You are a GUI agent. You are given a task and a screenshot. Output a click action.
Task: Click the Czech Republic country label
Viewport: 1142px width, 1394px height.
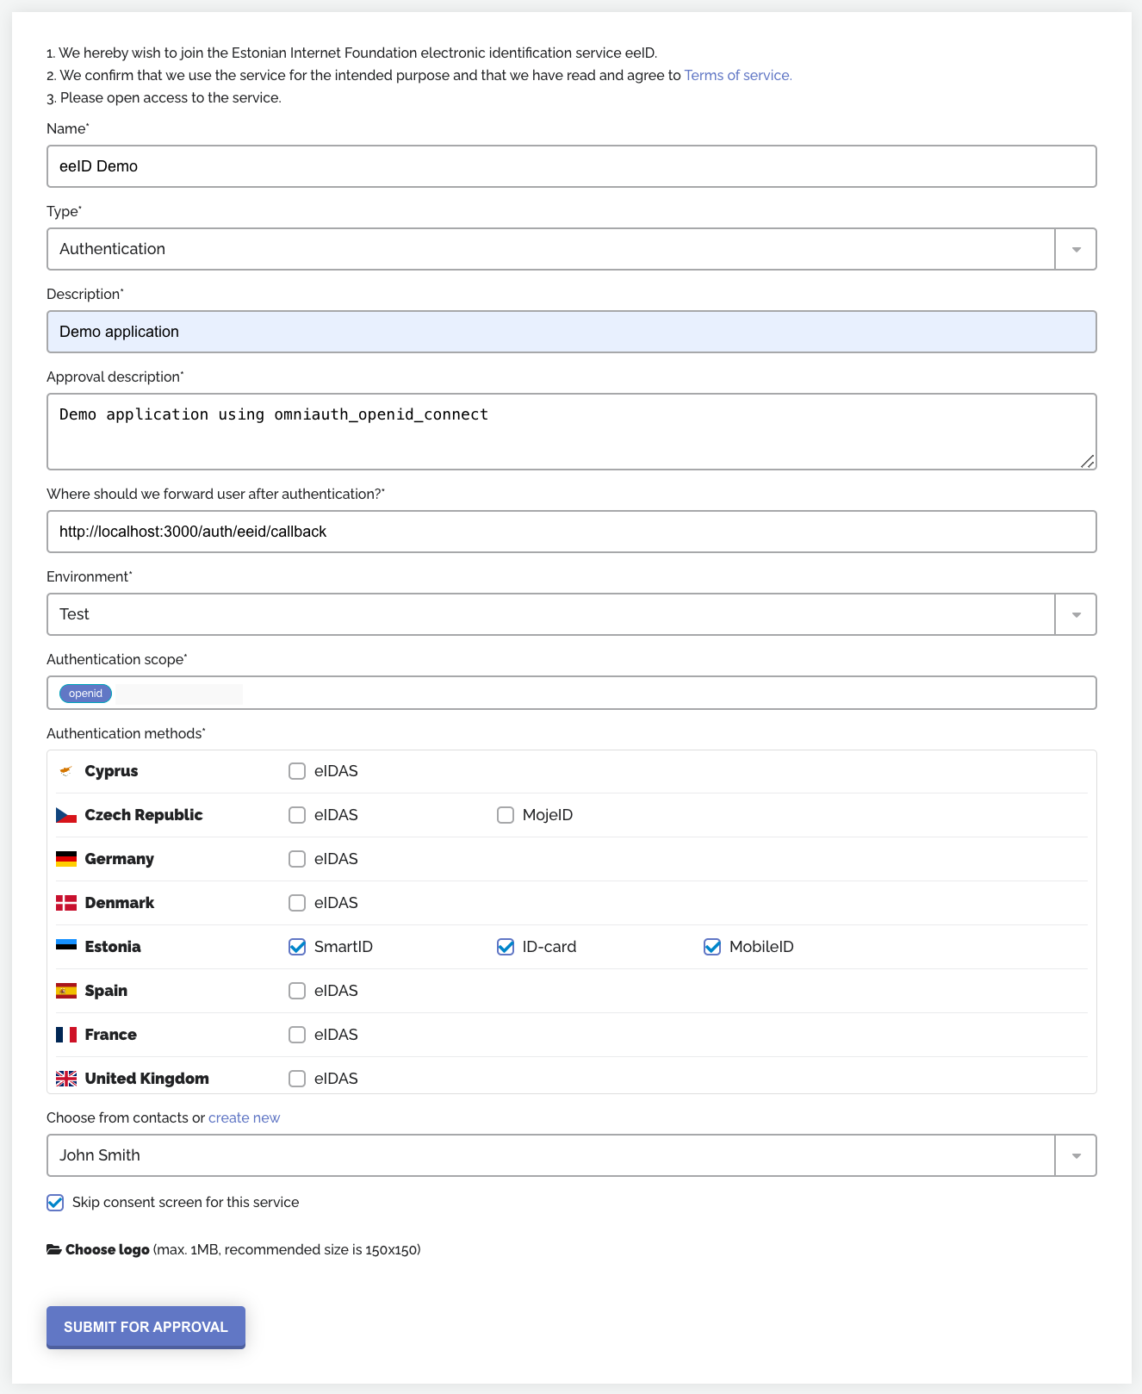144,815
